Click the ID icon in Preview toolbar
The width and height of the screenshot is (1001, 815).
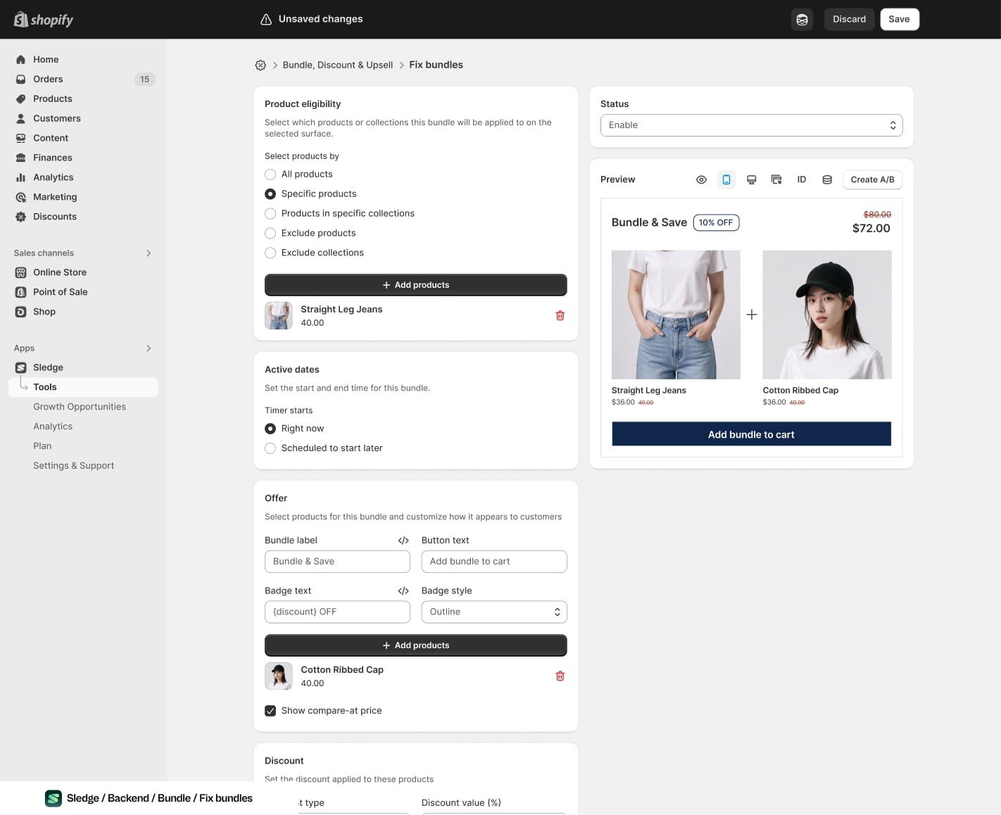point(802,179)
